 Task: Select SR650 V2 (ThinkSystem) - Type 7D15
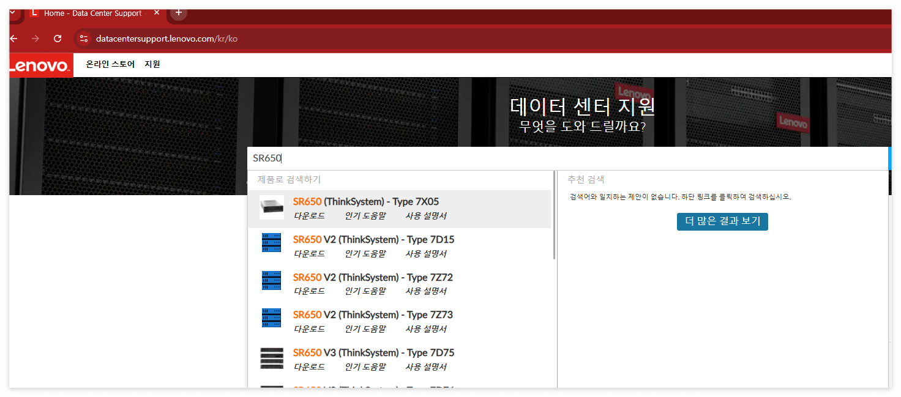pyautogui.click(x=373, y=240)
